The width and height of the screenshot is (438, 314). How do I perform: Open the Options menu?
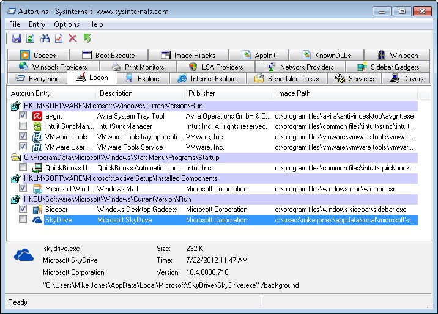point(67,24)
